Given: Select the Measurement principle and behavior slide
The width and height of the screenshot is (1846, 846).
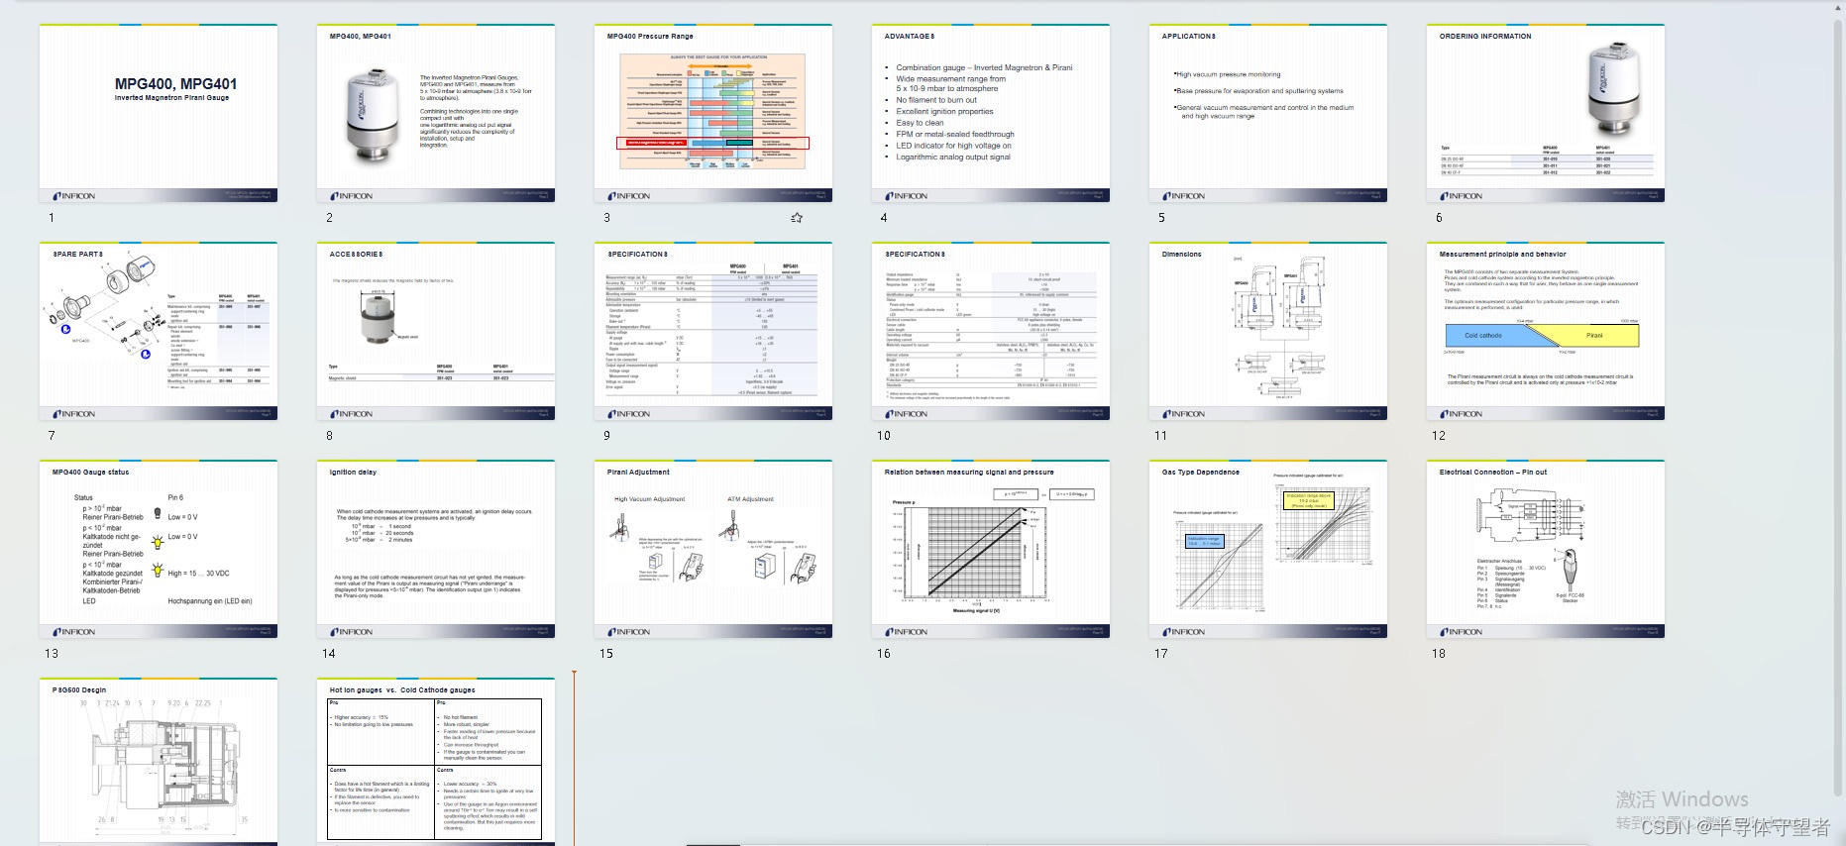Looking at the screenshot, I should click(1546, 331).
